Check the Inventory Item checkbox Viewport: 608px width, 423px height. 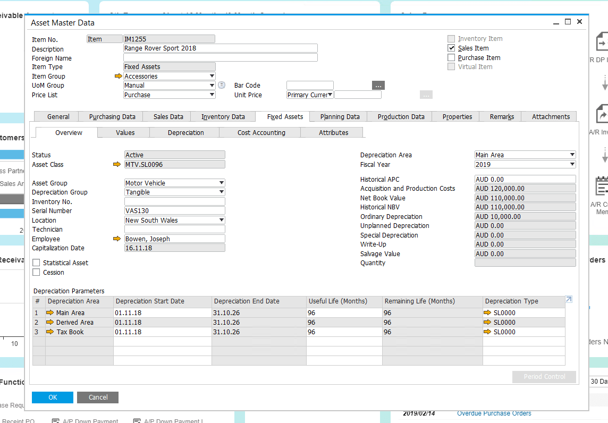(451, 39)
